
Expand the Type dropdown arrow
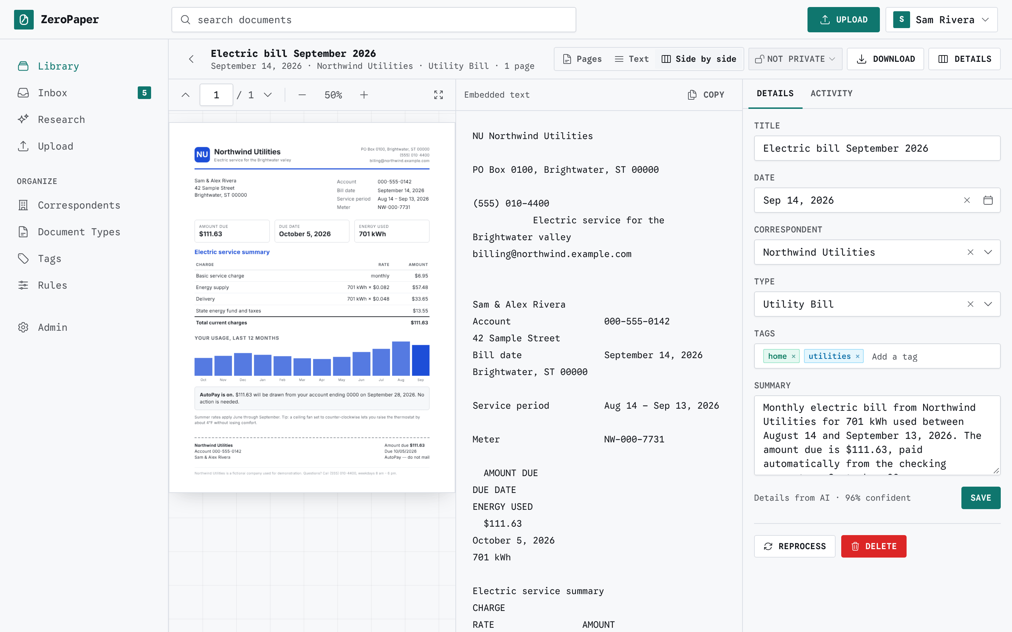pos(988,304)
